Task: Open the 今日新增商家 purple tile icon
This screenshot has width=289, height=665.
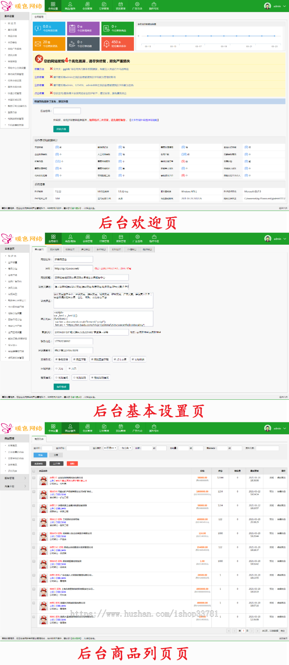Action: [72, 29]
